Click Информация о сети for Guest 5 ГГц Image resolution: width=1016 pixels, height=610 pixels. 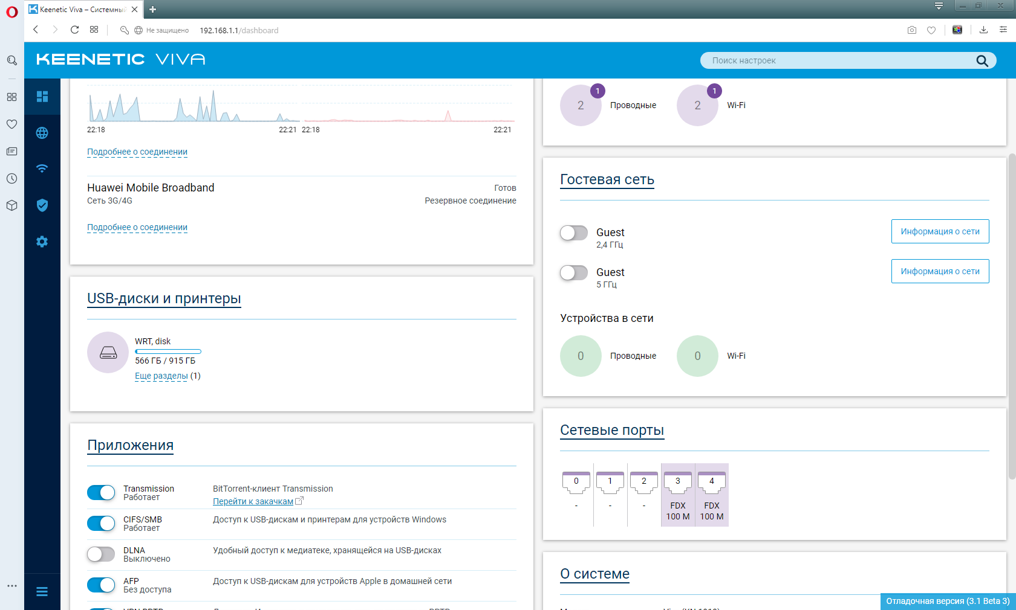click(940, 271)
